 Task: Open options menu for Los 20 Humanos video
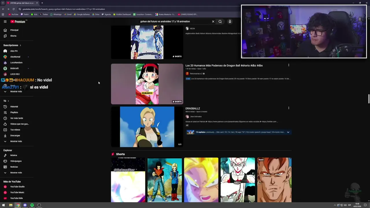coord(288,65)
